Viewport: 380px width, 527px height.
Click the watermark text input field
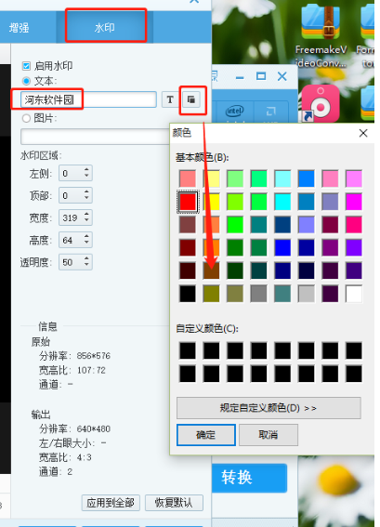tap(88, 99)
